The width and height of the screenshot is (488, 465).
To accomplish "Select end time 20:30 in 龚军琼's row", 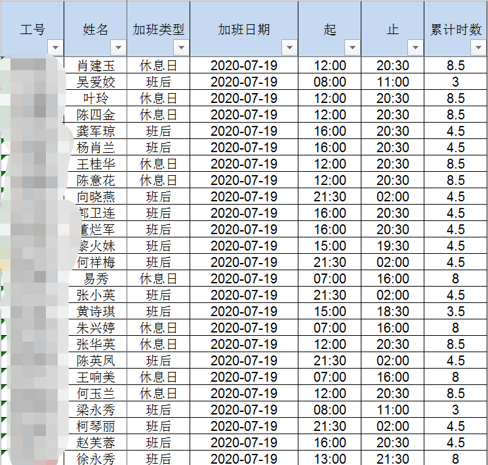I will tap(392, 131).
